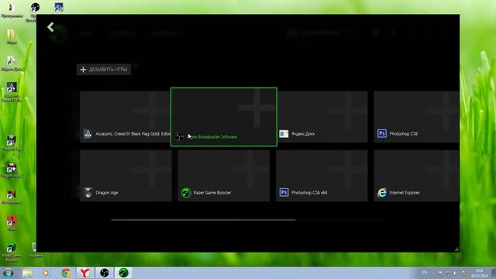Click the Internet Explorer tile icon
The height and width of the screenshot is (279, 496).
tap(382, 192)
